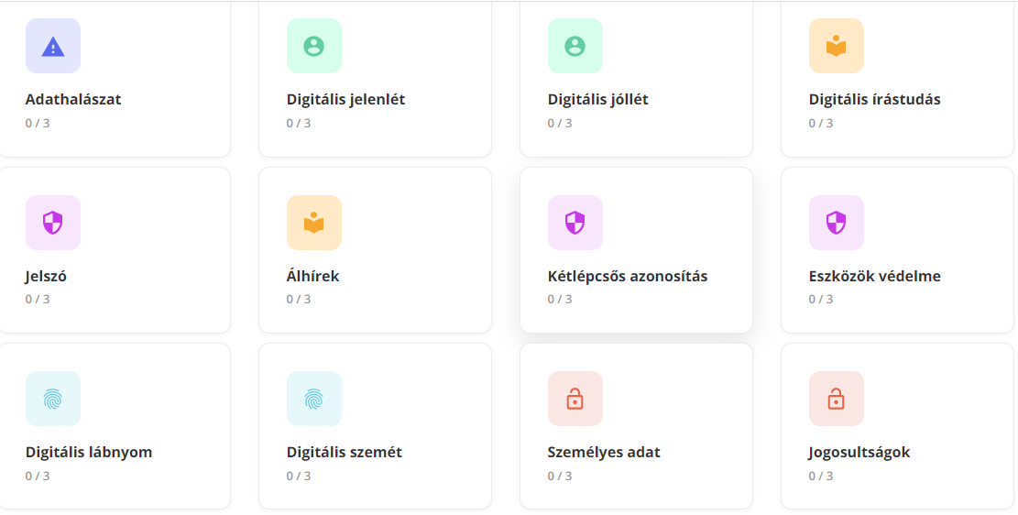Screen dimensions: 1018x515
Task: Click the 0 / 3 progress under Álhírek
Action: point(299,300)
